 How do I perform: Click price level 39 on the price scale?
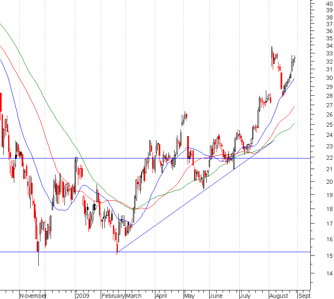coord(330,10)
